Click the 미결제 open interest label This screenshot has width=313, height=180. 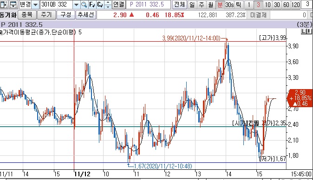tap(258, 15)
